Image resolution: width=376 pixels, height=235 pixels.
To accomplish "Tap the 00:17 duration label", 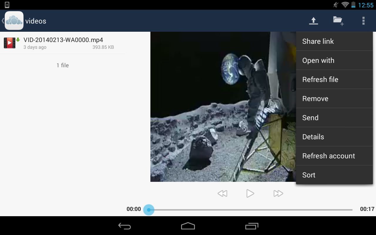I will pyautogui.click(x=367, y=209).
